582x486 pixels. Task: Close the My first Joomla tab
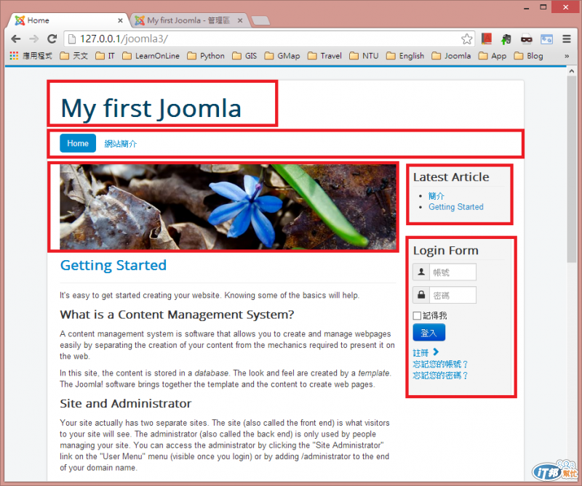(x=240, y=20)
